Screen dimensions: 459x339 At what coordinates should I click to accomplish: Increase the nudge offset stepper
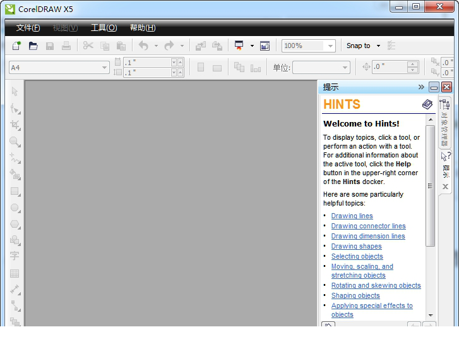[x=412, y=65]
